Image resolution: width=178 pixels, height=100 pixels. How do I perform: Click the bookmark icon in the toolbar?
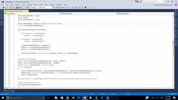[x=85, y=7]
